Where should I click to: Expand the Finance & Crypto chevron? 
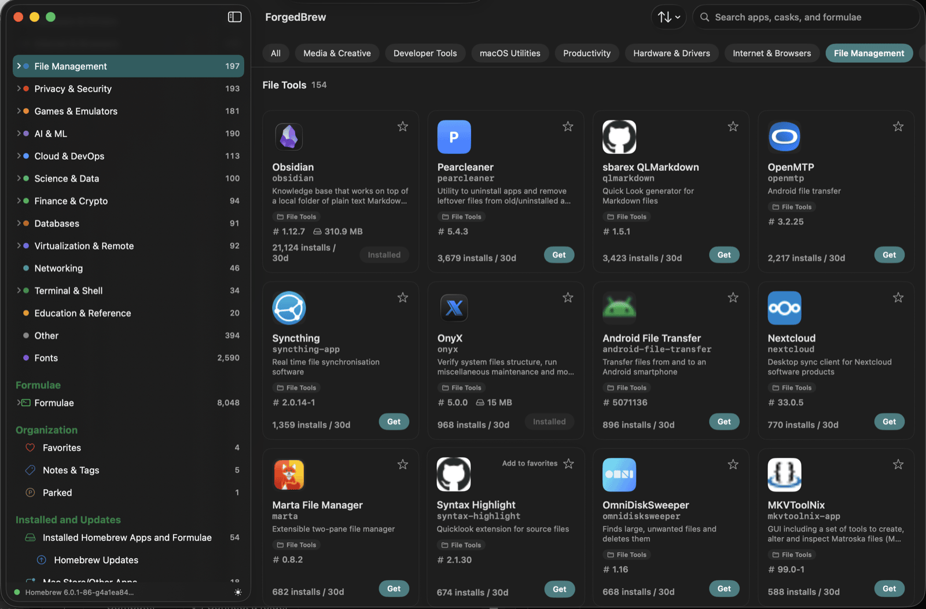(19, 201)
